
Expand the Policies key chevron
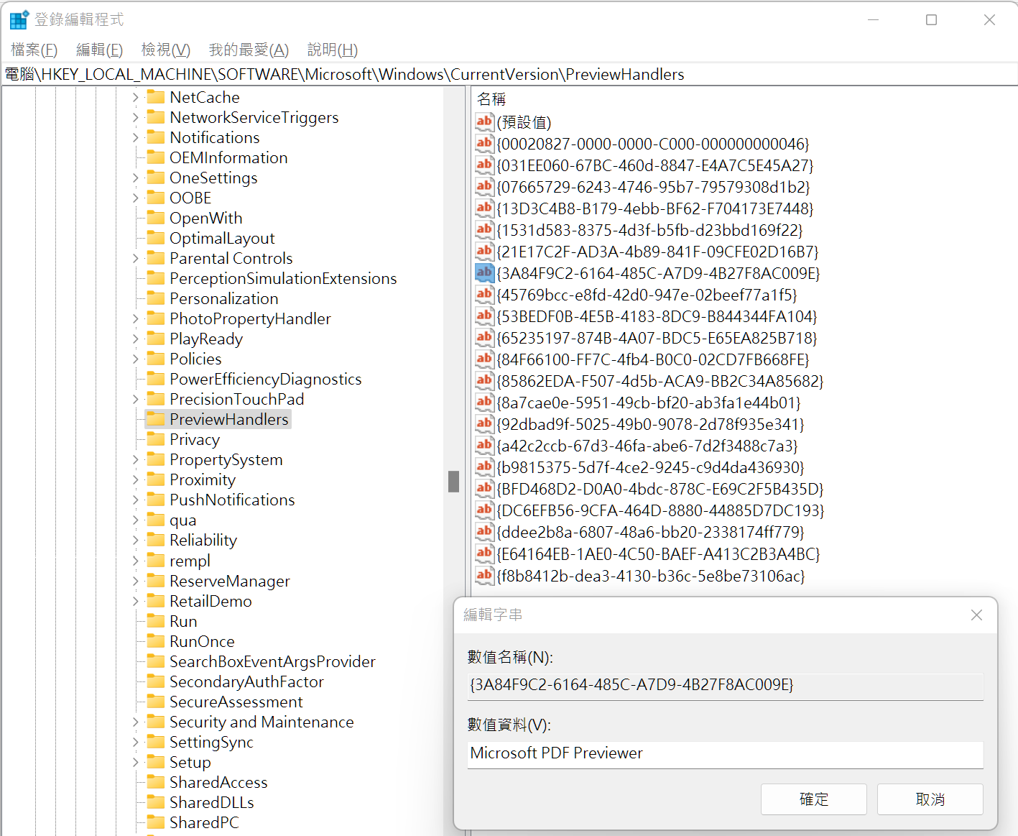pyautogui.click(x=136, y=359)
